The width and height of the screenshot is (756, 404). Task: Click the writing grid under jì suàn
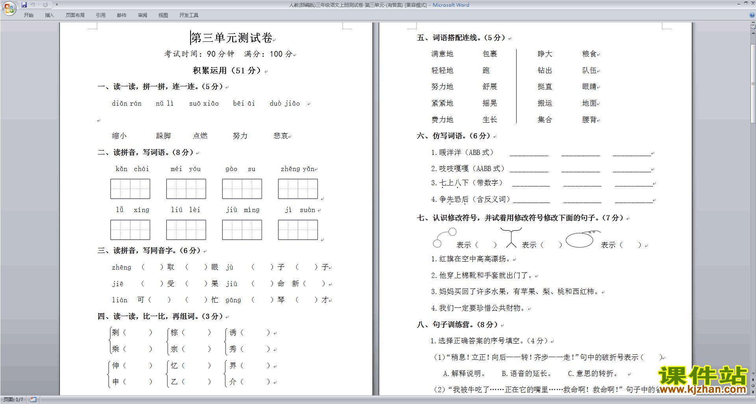[x=298, y=230]
